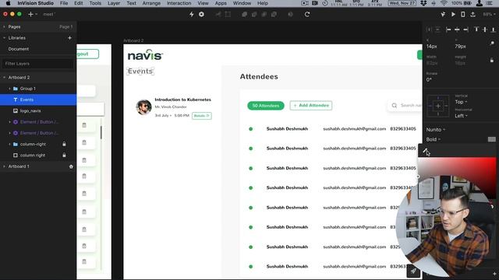This screenshot has height=280, width=499.
Task: Collapse the Libraries section
Action: click(4, 38)
